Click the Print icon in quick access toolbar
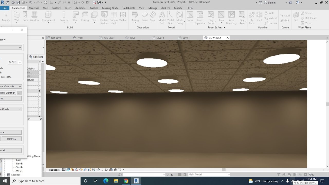Screen dimensions: 329x185 coord(45,3)
